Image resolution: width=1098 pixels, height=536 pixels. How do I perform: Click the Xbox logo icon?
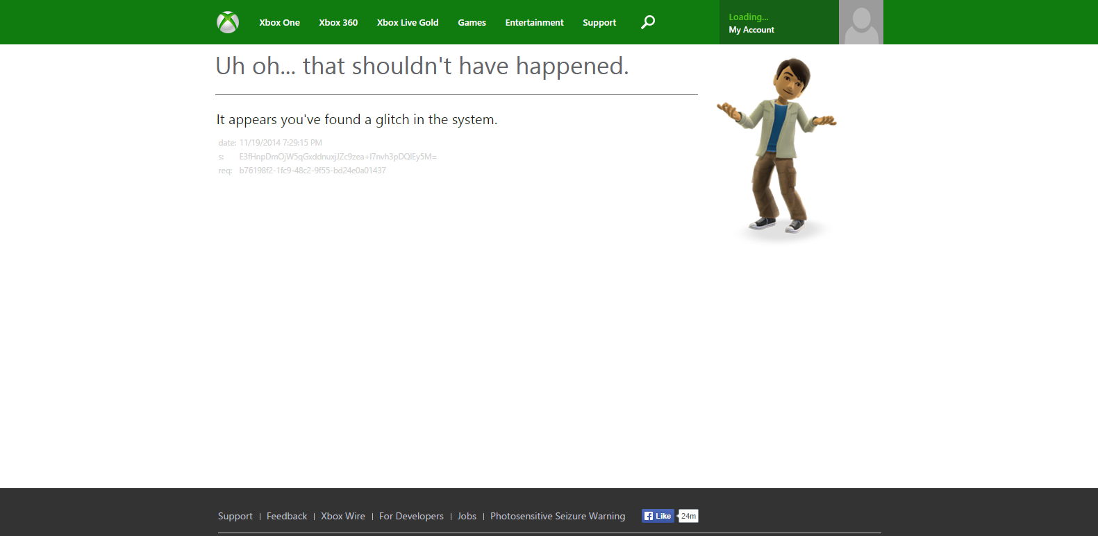point(228,22)
